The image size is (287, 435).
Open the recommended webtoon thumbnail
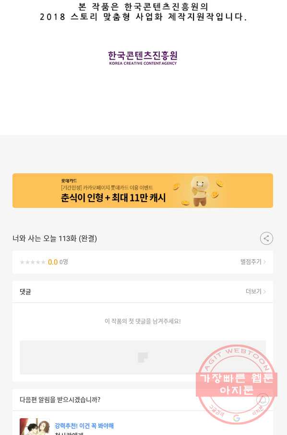35,427
